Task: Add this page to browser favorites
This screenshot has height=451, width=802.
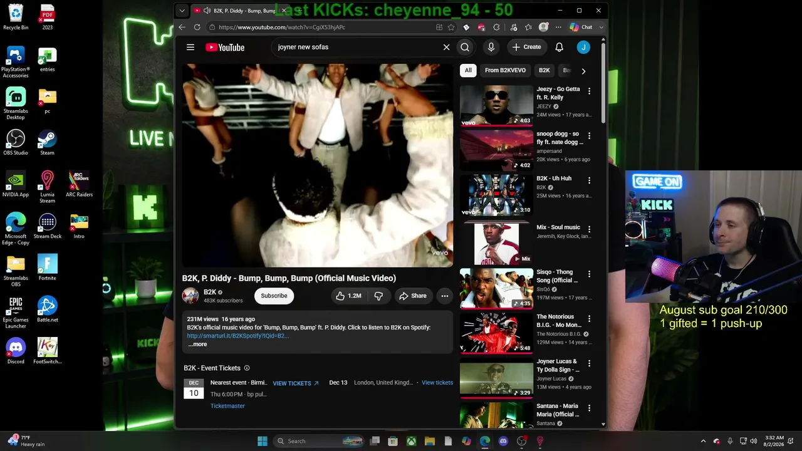Action: point(451,27)
